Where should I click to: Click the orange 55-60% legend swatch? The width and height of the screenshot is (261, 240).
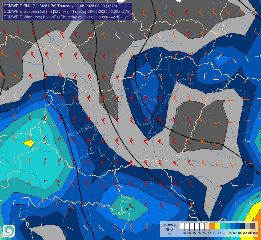(212, 226)
